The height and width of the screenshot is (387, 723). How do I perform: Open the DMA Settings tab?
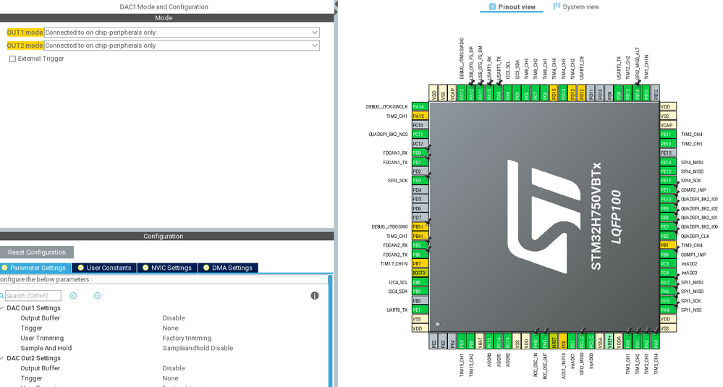[228, 268]
